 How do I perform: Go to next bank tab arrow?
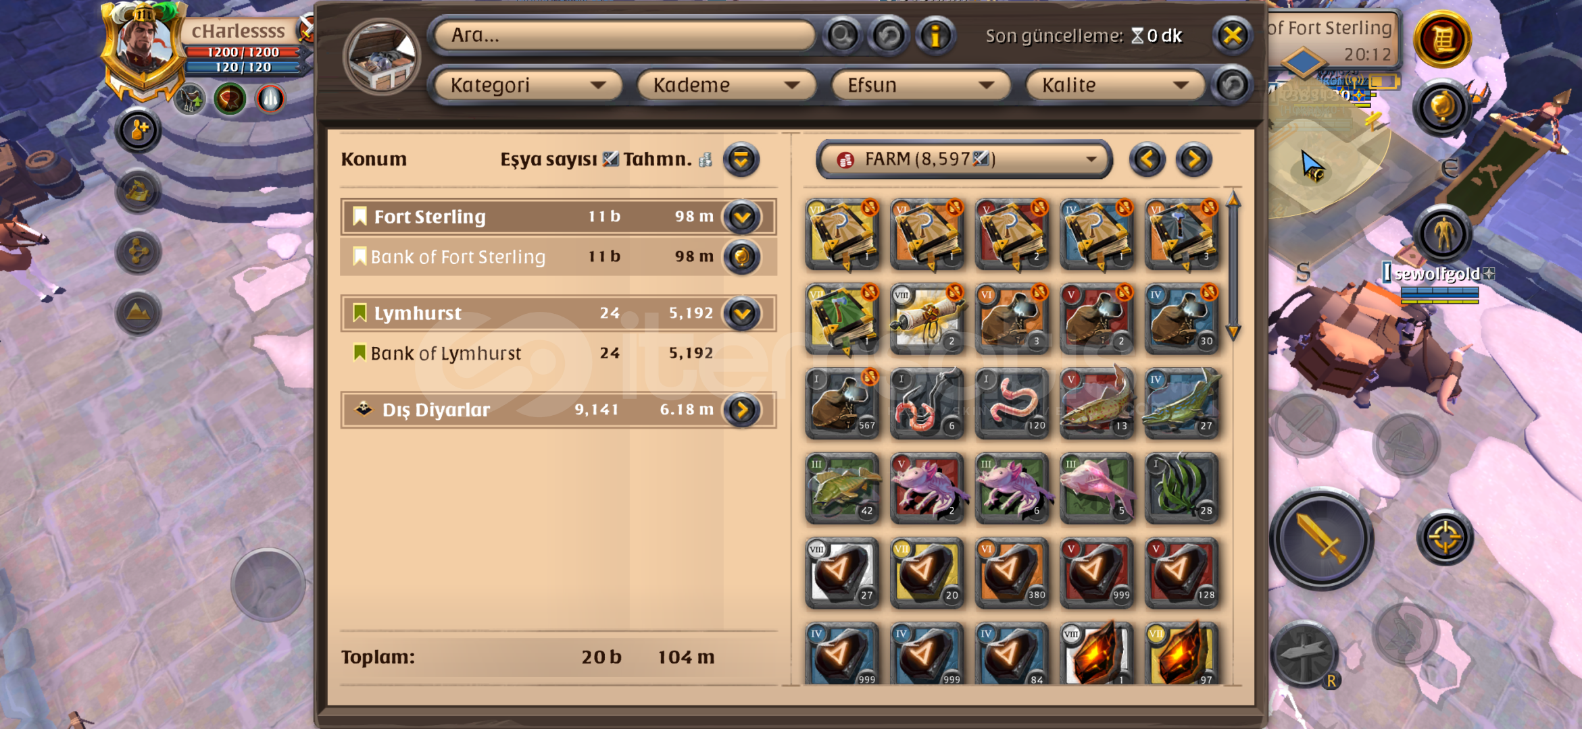1193,159
